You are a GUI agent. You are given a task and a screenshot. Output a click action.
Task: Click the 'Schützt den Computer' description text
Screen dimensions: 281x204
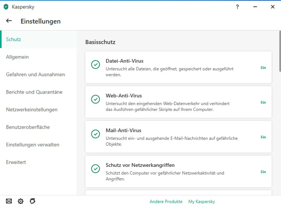165,176
